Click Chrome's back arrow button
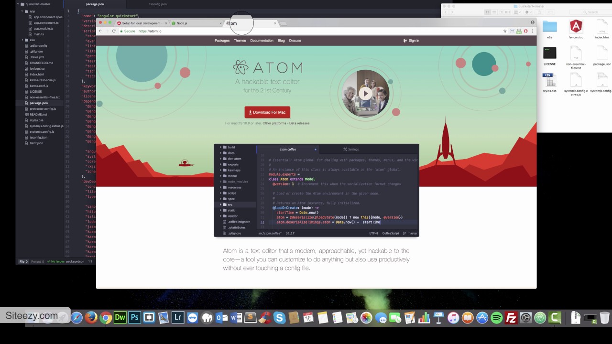The height and width of the screenshot is (344, 612). [x=100, y=31]
